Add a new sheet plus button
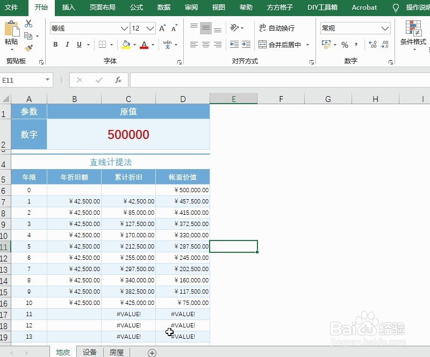Image resolution: width=430 pixels, height=357 pixels. click(152, 353)
